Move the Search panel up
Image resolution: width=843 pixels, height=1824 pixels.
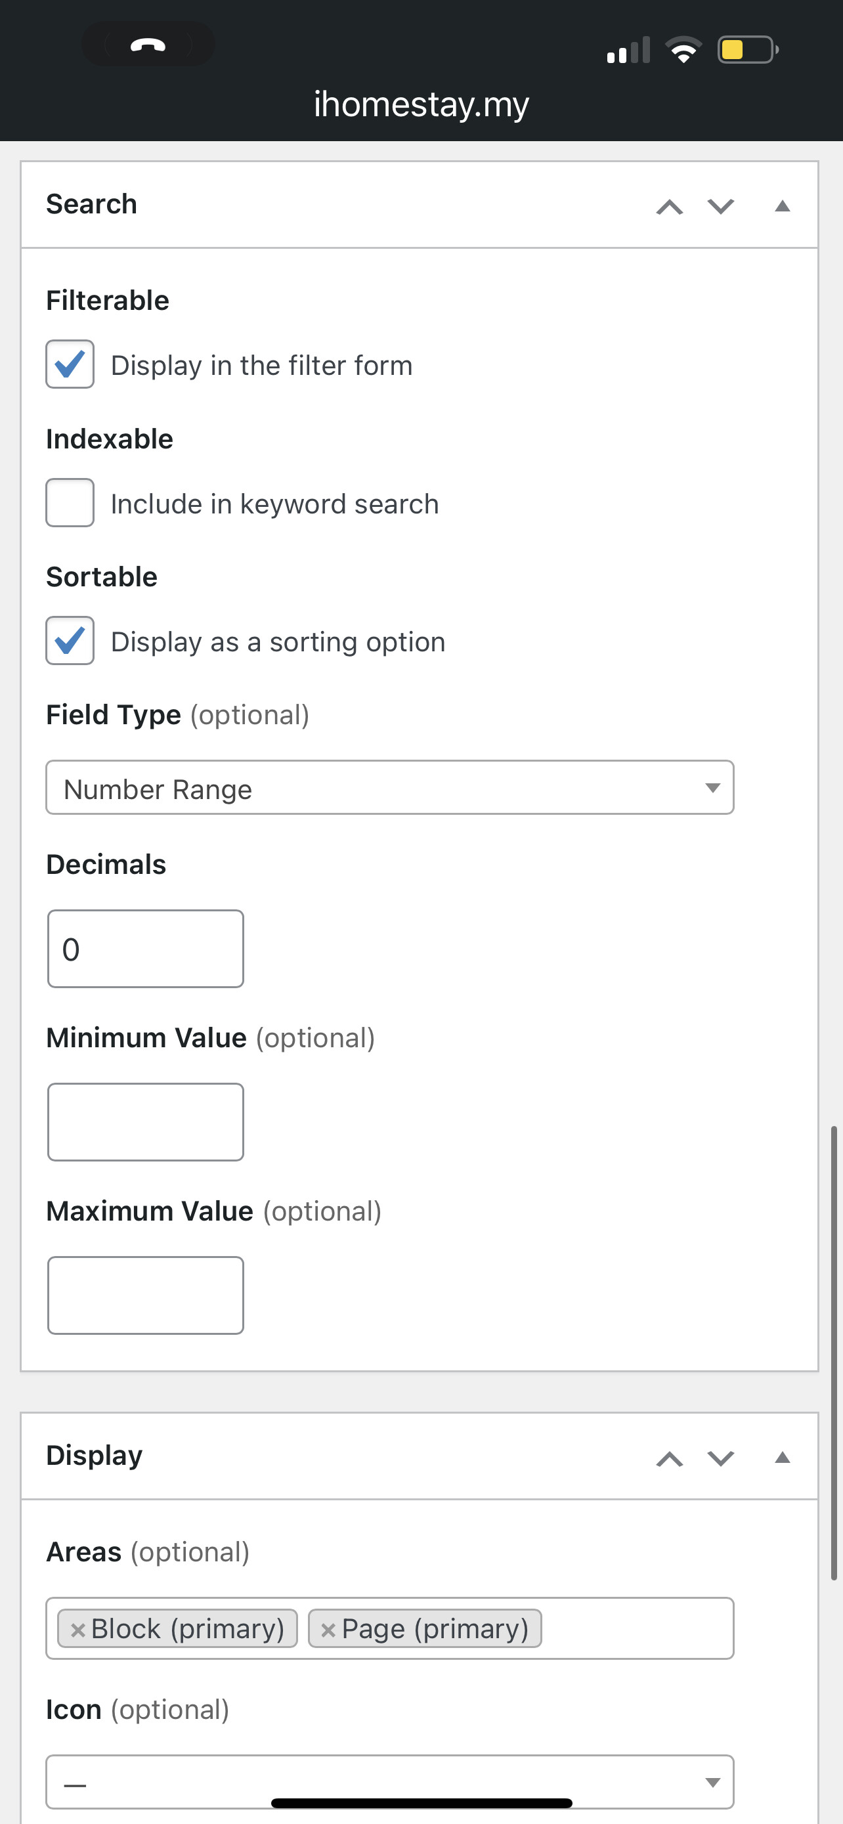point(669,207)
